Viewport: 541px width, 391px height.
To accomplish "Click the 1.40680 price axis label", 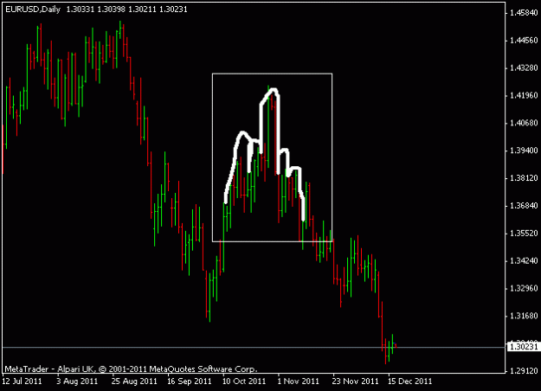I will pyautogui.click(x=524, y=123).
